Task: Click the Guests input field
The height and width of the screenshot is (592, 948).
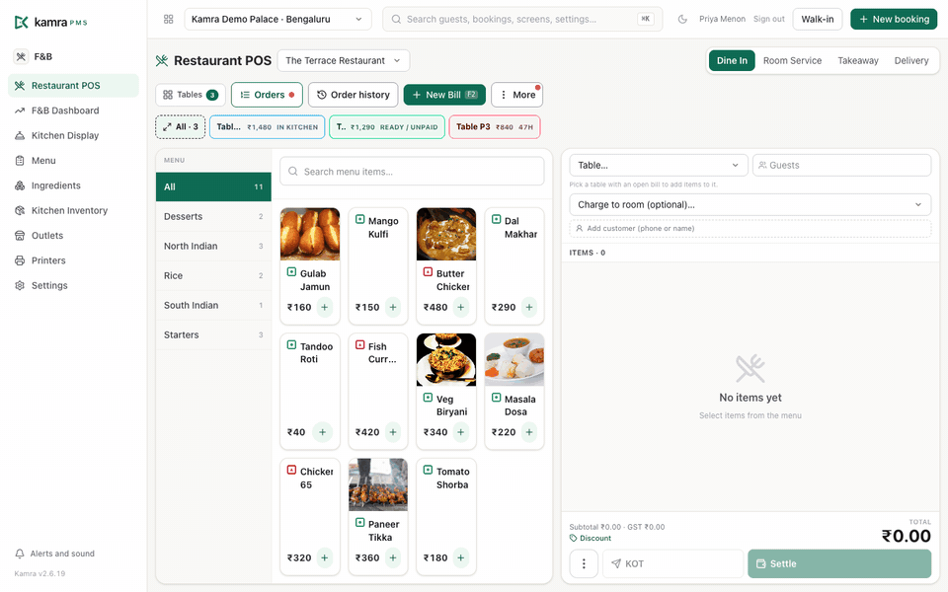Action: point(841,166)
